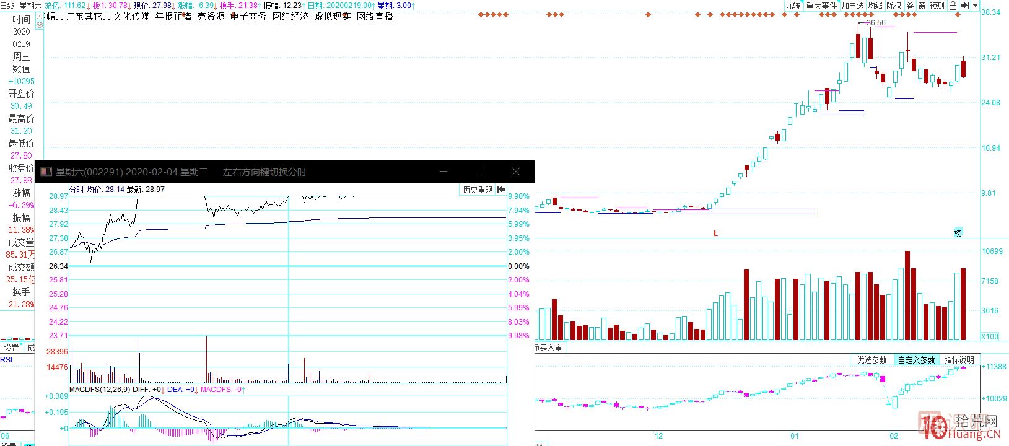The width and height of the screenshot is (1009, 446).
Task: Open the 优选参数 tab
Action: point(871,360)
